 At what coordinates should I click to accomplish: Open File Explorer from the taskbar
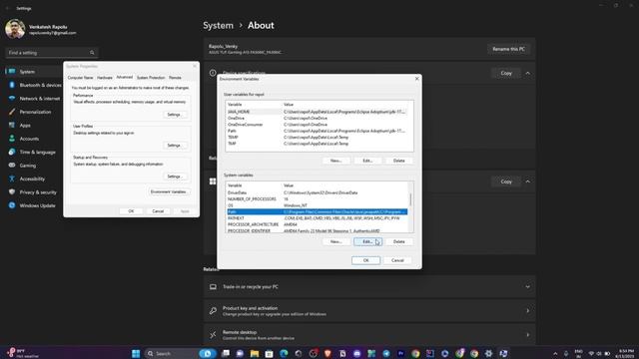[x=255, y=353]
